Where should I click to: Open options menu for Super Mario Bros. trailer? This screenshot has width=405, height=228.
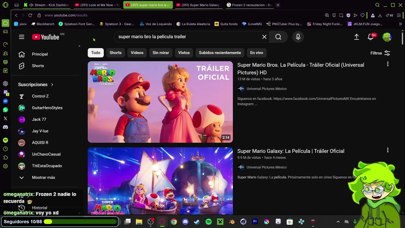[388, 64]
